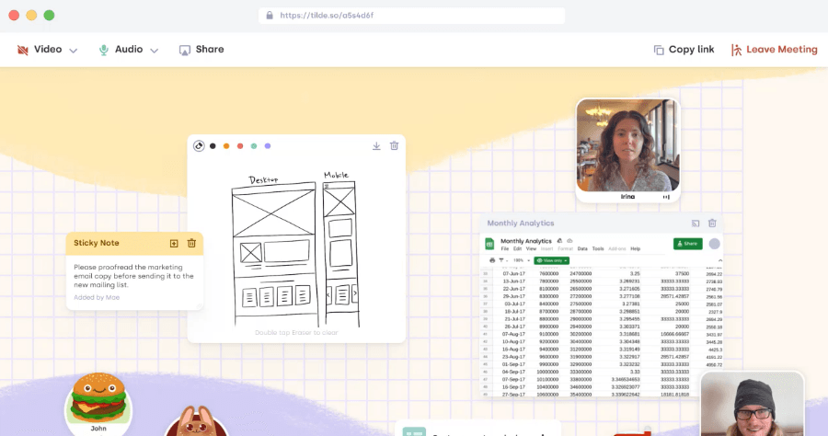
Task: Click the '01-Sep-17' cell
Action: pos(513,364)
